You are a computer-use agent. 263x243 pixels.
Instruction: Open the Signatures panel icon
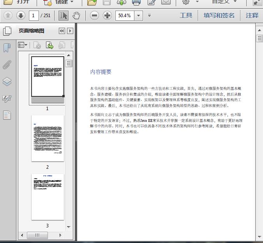(x=7, y=98)
